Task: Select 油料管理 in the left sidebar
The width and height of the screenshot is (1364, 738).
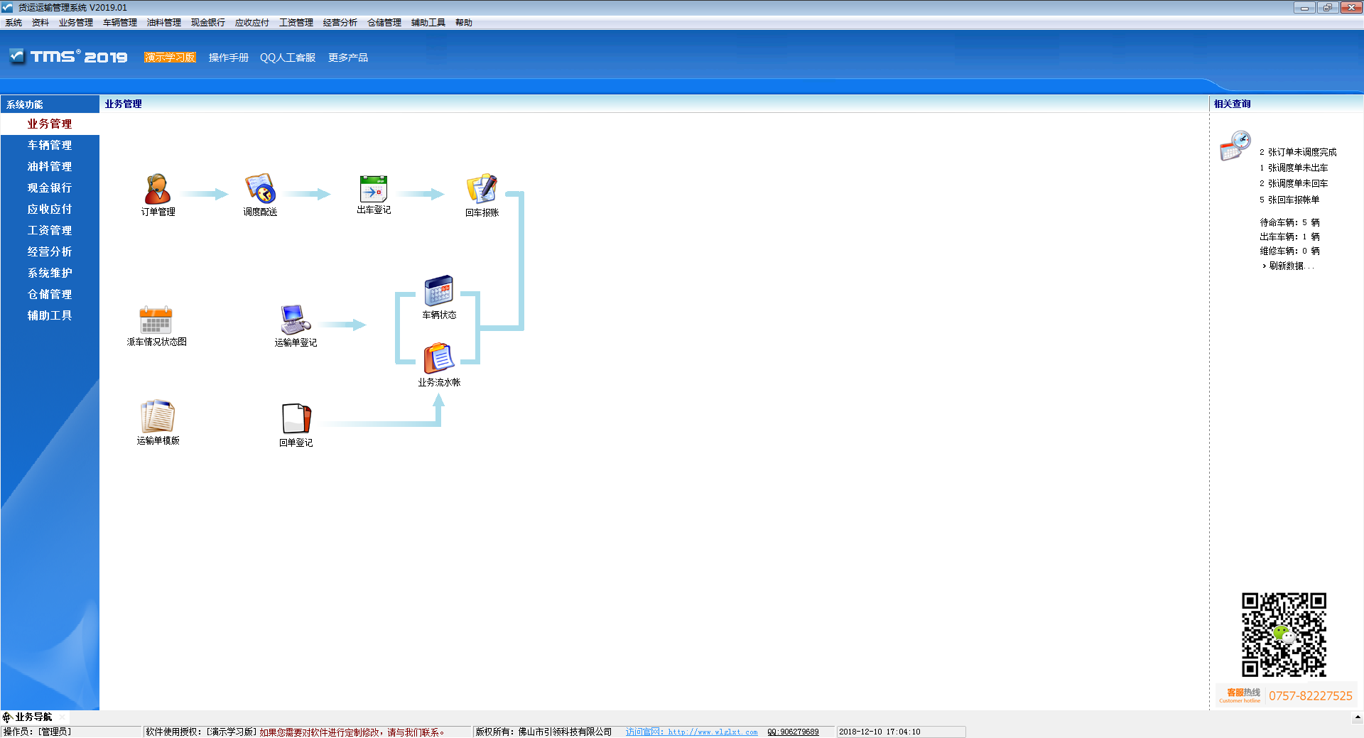Action: (50, 166)
